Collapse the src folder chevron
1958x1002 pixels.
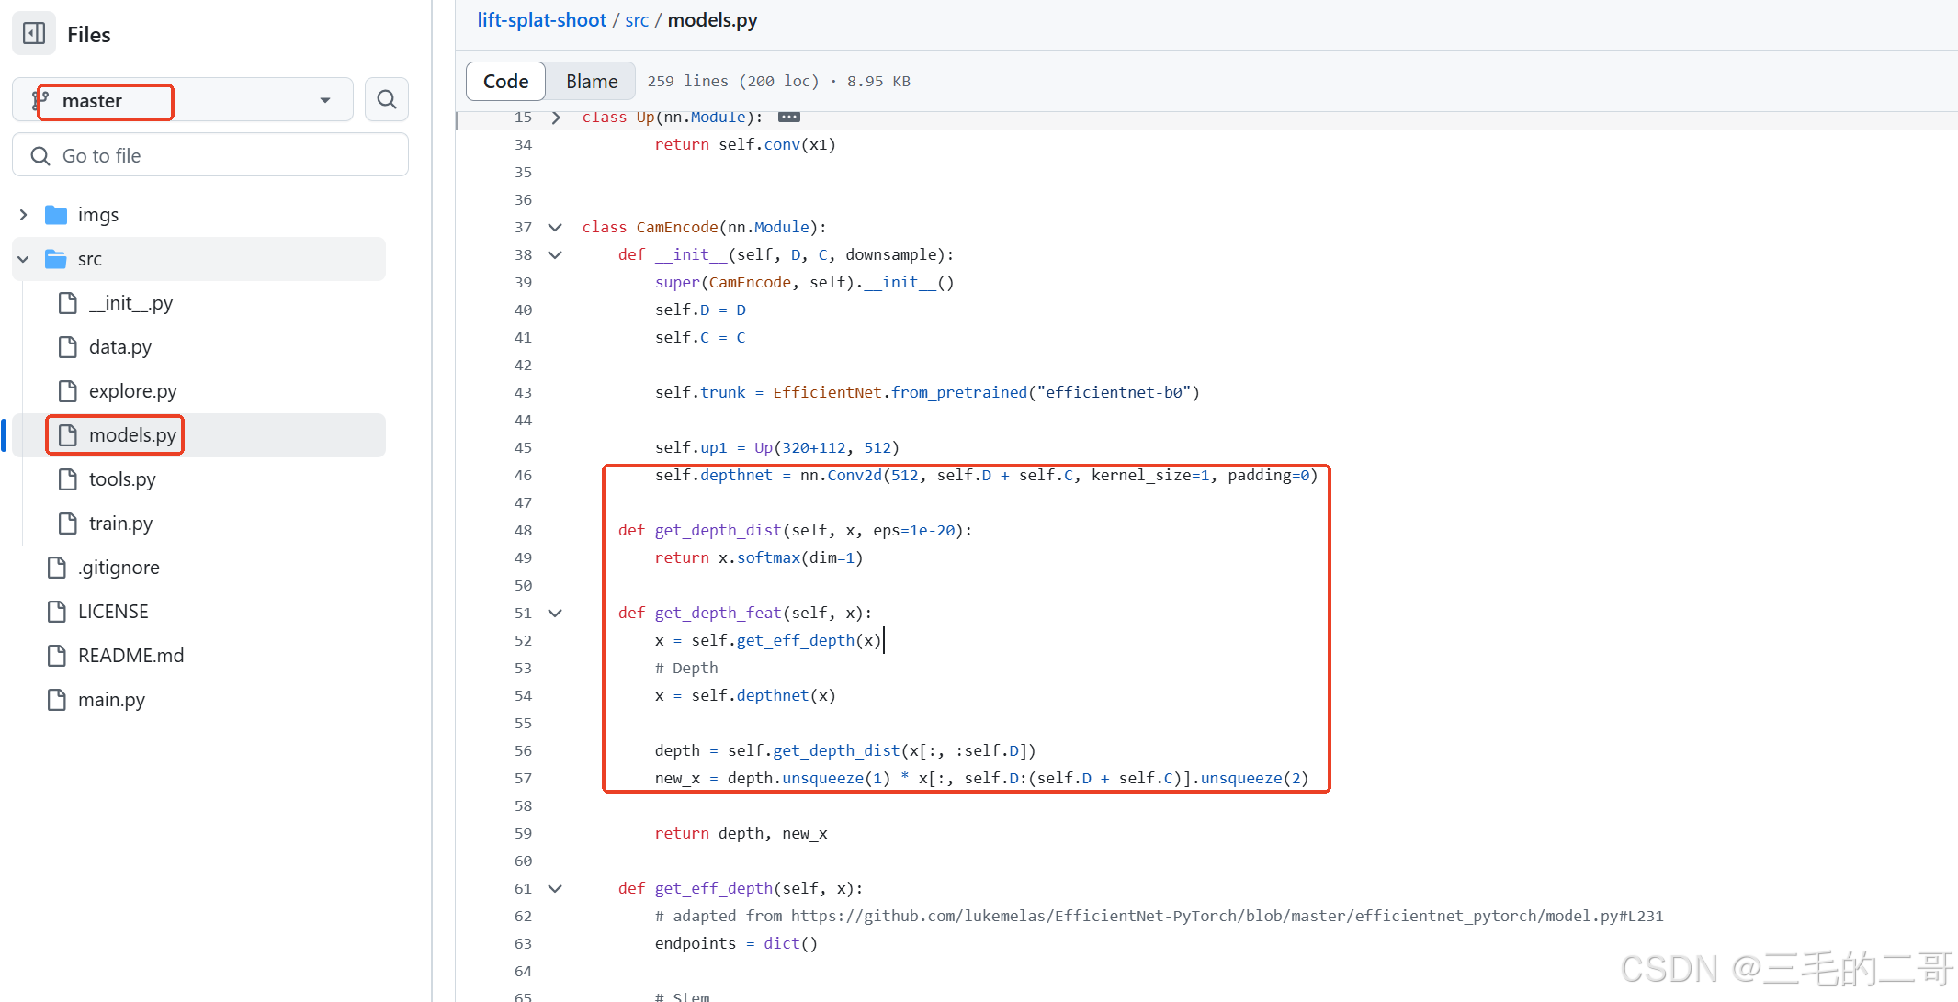click(23, 259)
